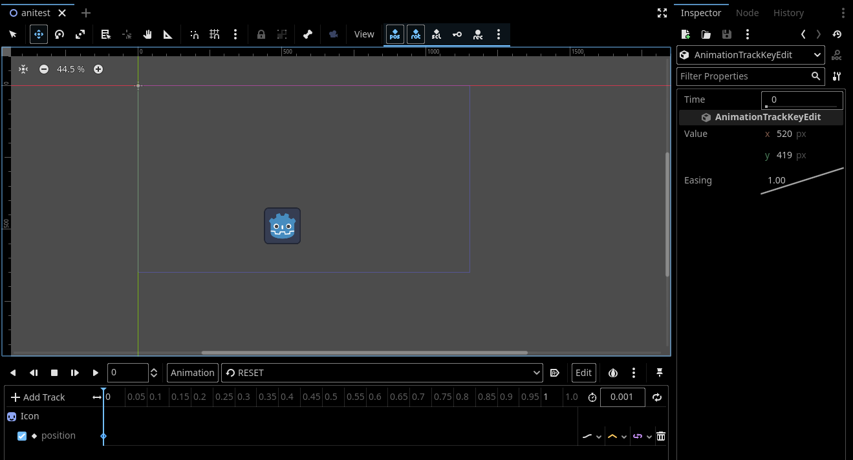Screen dimensions: 853x460
Task: Click the Easing curve in the Inspector
Action: pos(802,180)
